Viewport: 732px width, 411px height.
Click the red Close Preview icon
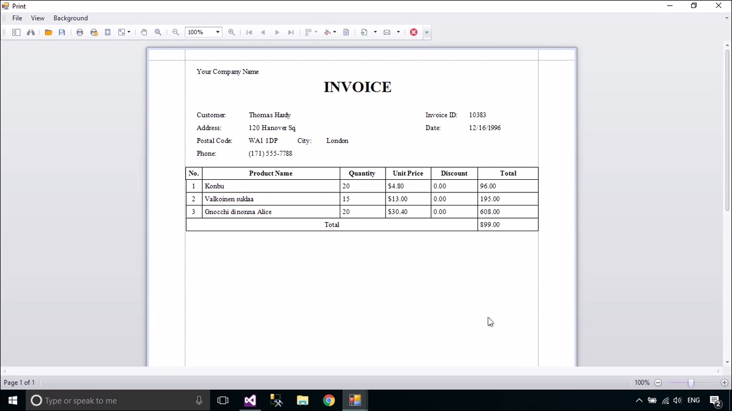point(413,33)
